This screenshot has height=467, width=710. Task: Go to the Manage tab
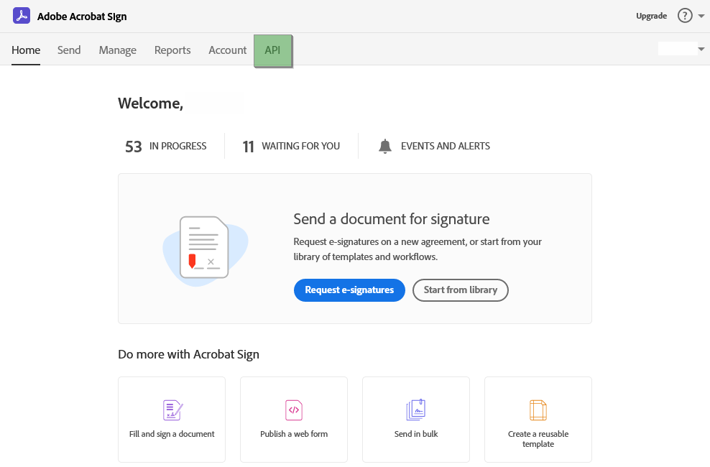[118, 50]
